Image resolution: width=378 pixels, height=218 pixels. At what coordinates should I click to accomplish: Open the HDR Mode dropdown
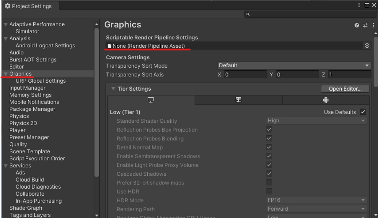tap(316, 200)
